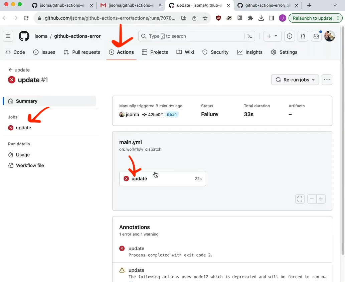Image resolution: width=345 pixels, height=282 pixels.
Task: Open the hamburger navigation menu
Action: [8, 36]
